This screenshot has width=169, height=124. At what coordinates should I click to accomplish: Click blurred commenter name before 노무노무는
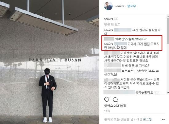pyautogui.click(x=112, y=70)
